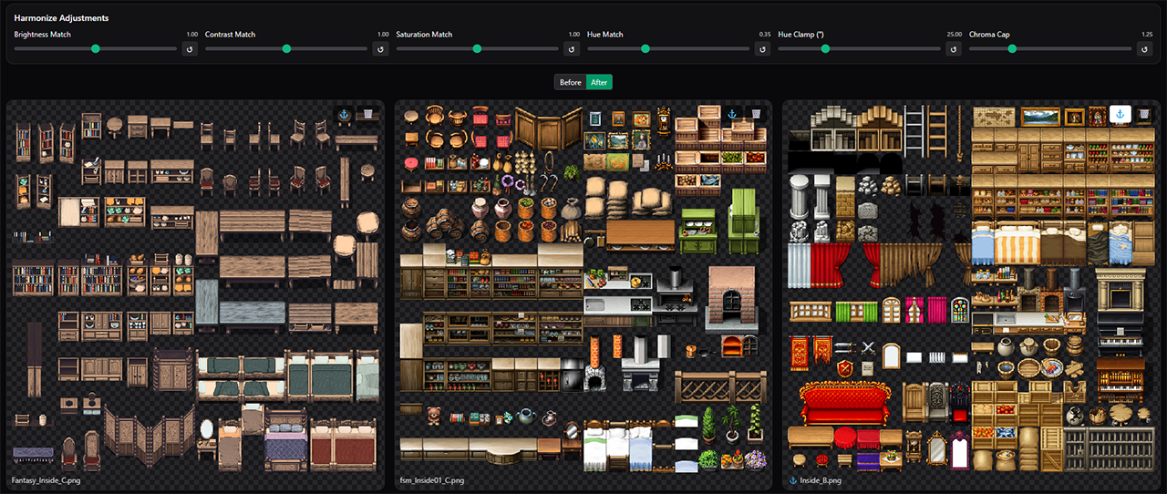This screenshot has width=1167, height=494.
Task: Adjust the Hue Clamp slider
Action: pyautogui.click(x=860, y=49)
